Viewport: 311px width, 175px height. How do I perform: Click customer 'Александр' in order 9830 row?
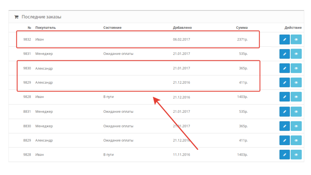point(44,68)
